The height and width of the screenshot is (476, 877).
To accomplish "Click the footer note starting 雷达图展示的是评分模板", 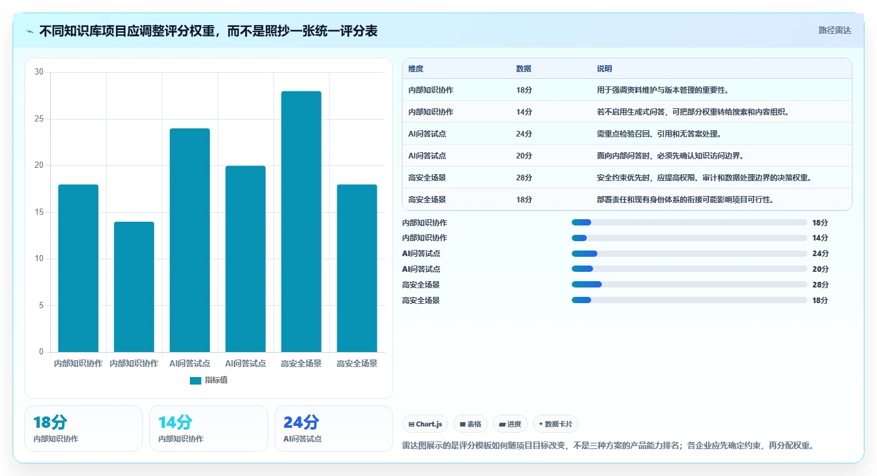I will click(607, 446).
